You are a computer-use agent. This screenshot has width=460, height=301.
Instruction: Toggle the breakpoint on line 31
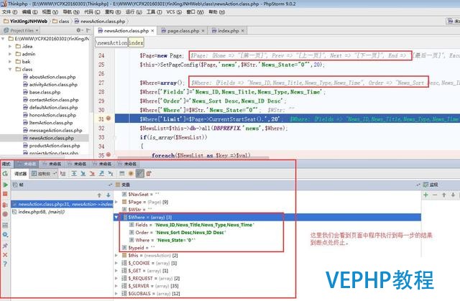click(x=109, y=119)
